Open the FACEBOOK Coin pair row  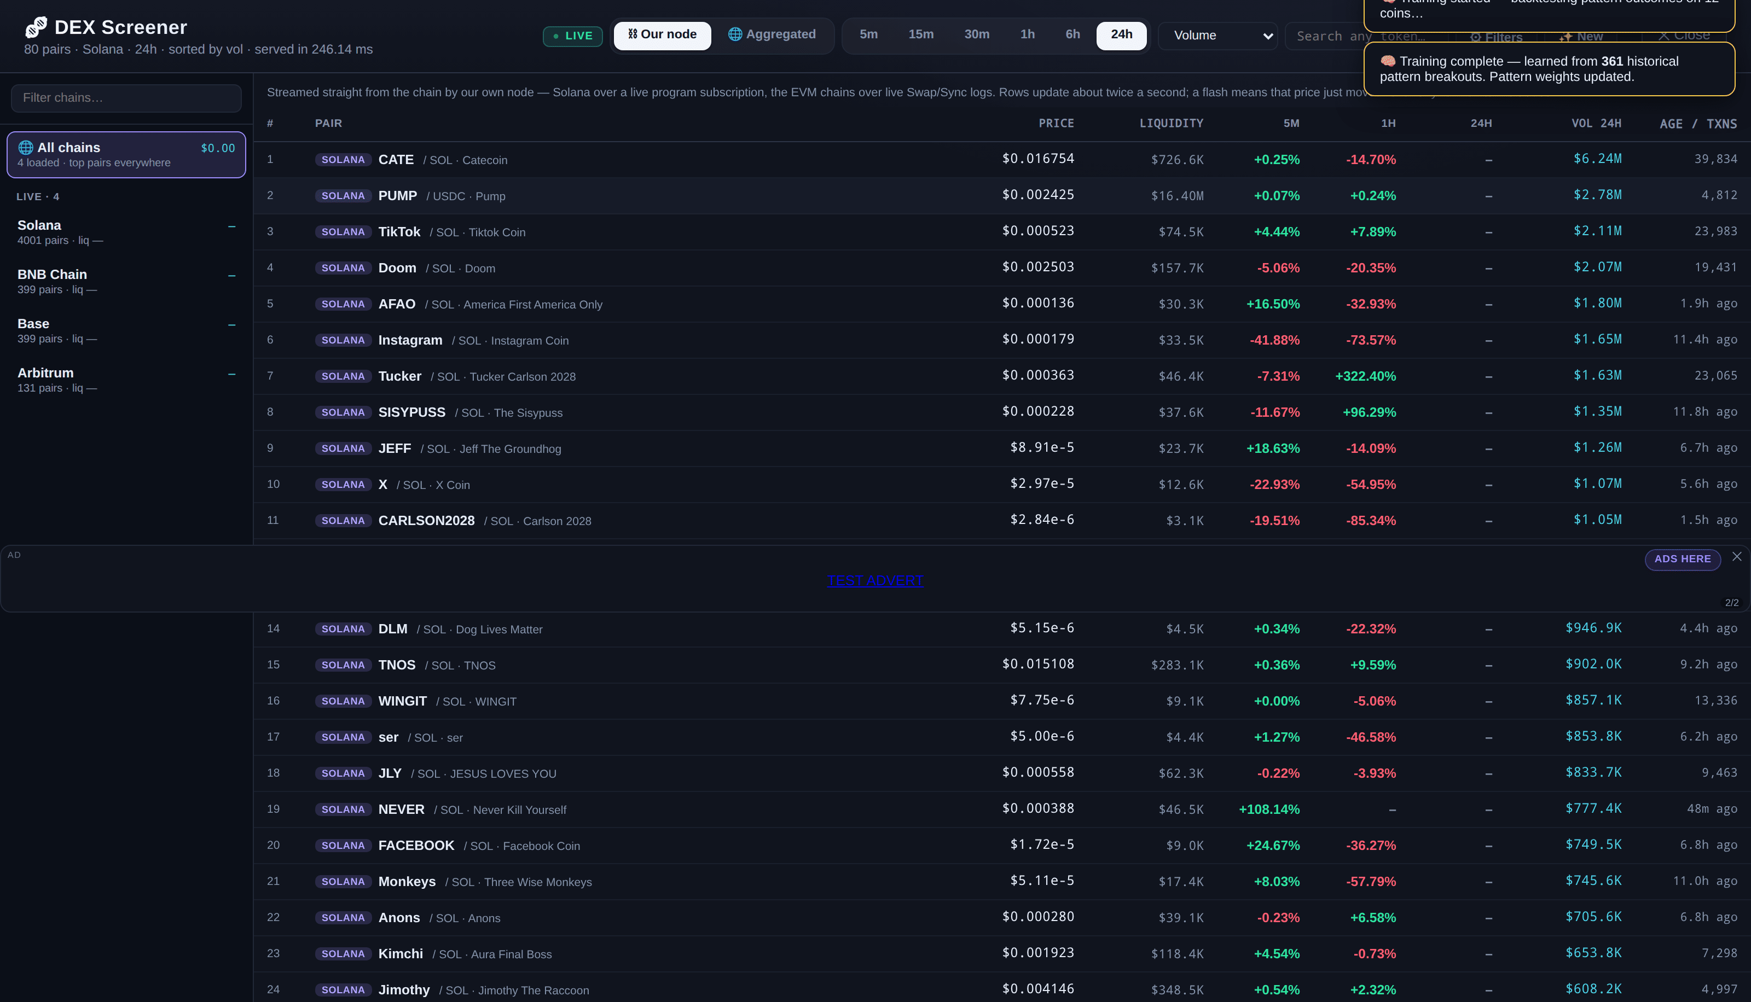1001,846
